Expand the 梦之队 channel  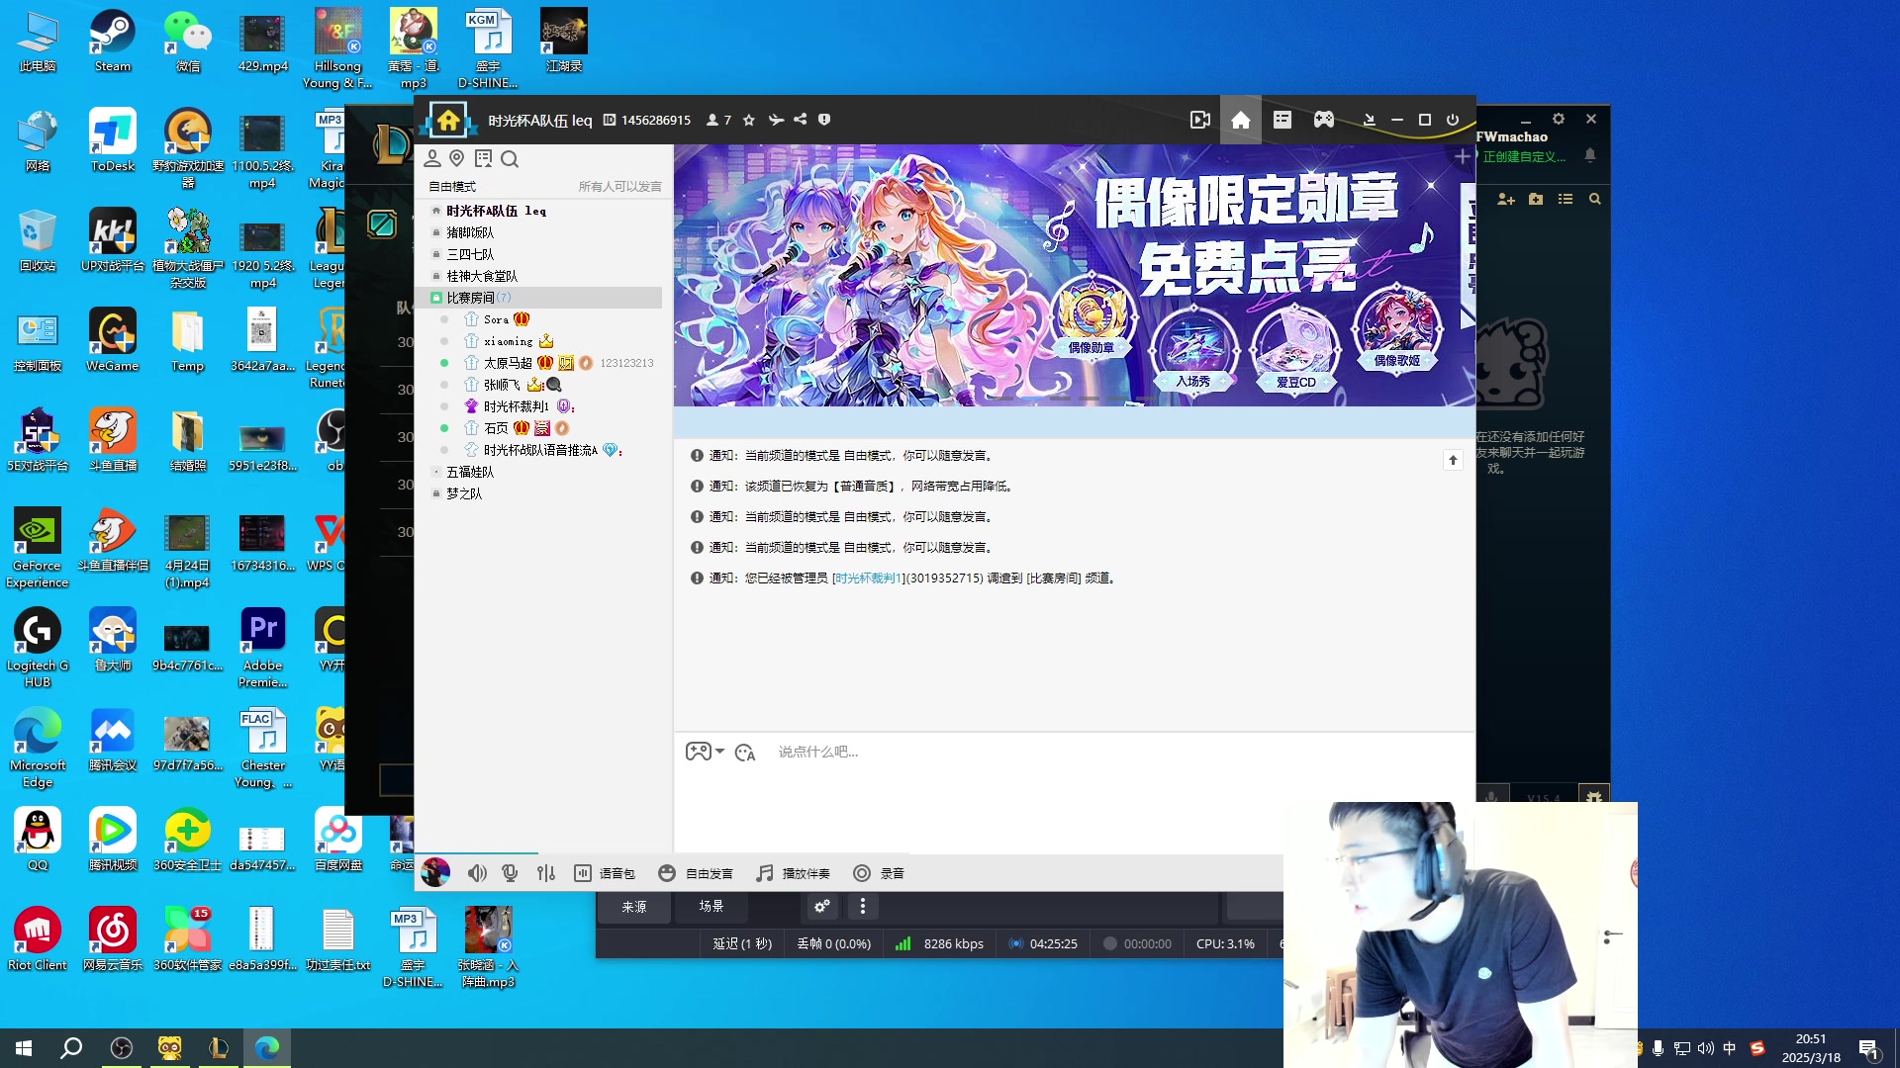click(435, 493)
